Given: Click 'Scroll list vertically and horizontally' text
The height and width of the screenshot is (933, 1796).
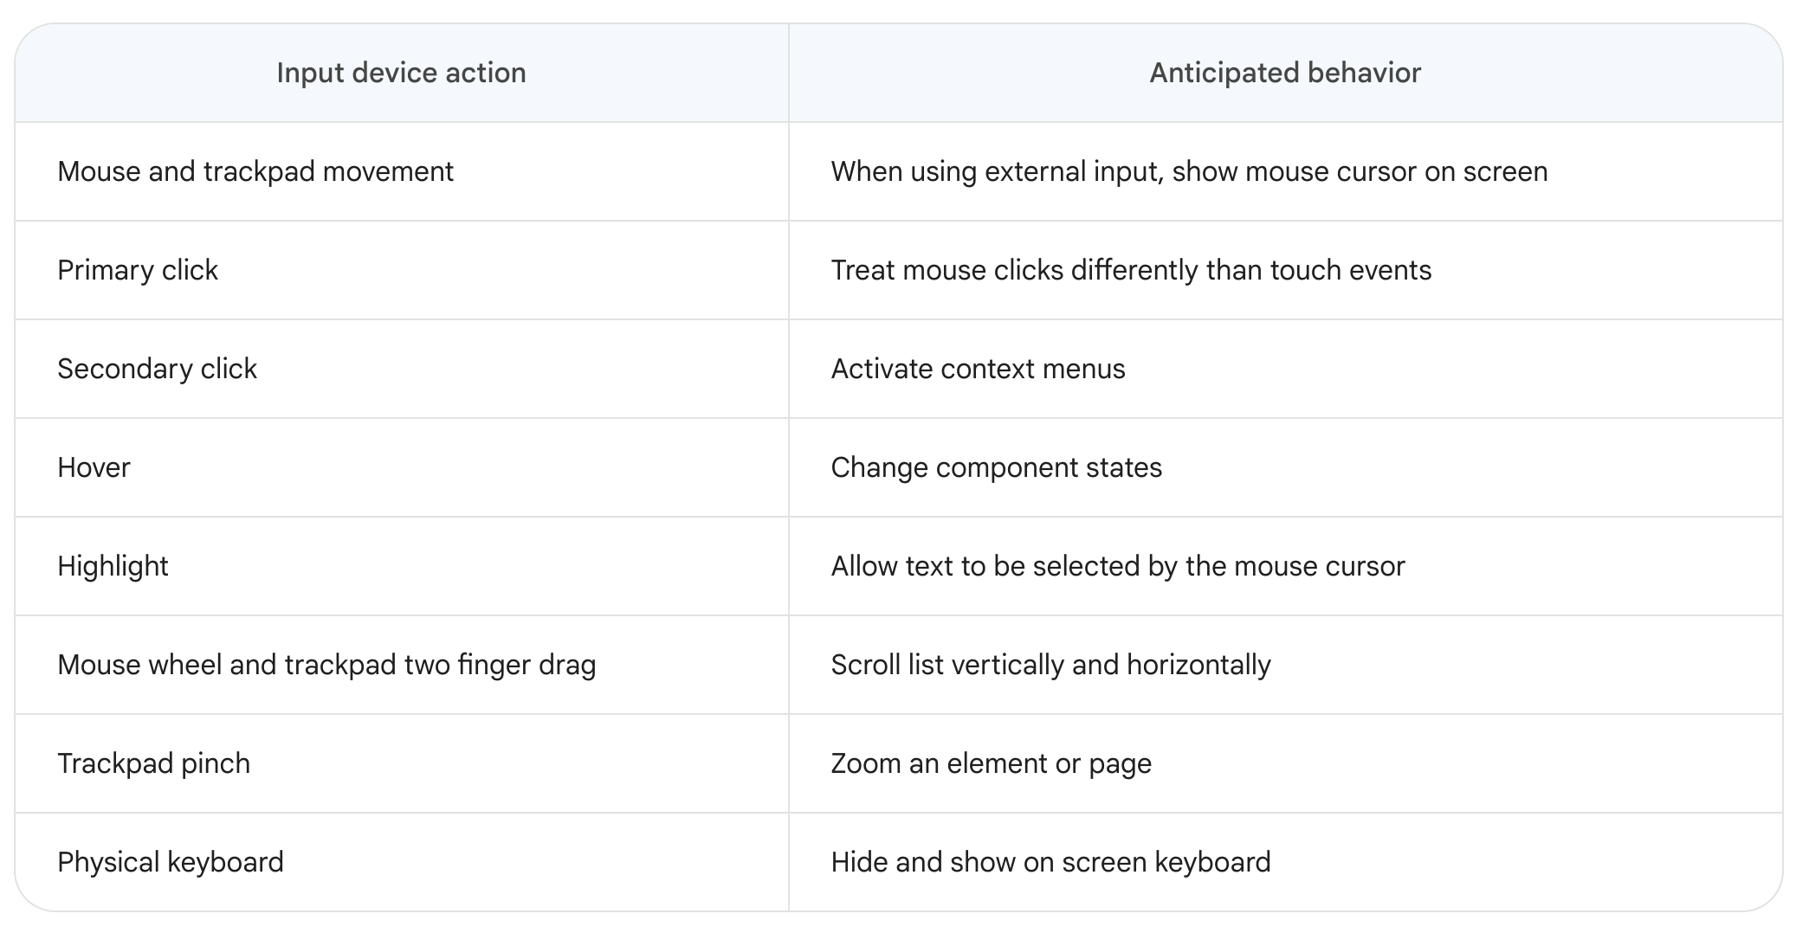Looking at the screenshot, I should click(1050, 665).
